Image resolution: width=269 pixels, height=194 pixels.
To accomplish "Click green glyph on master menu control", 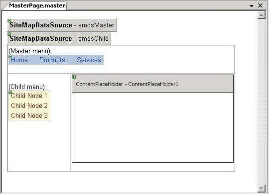I will 10,56.
